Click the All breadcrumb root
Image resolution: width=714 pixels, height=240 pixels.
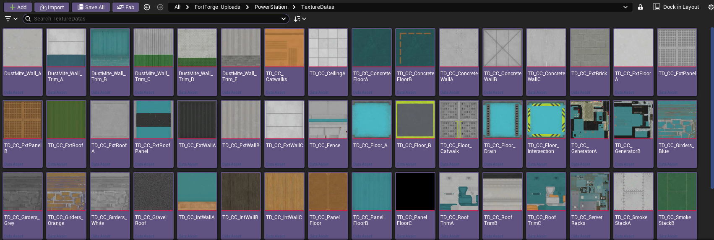[x=177, y=7]
